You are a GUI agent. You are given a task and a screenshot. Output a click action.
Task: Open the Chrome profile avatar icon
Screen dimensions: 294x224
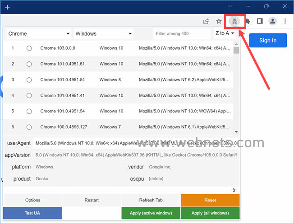click(272, 21)
